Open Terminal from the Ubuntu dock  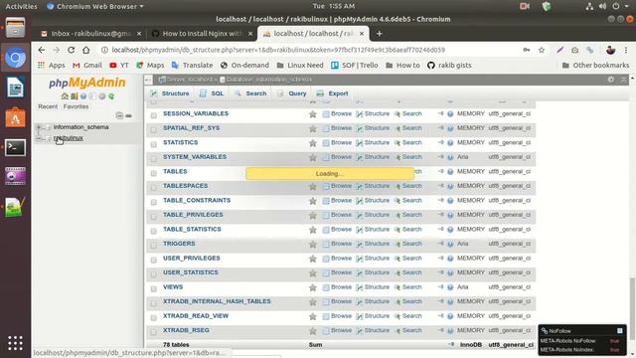[15, 148]
